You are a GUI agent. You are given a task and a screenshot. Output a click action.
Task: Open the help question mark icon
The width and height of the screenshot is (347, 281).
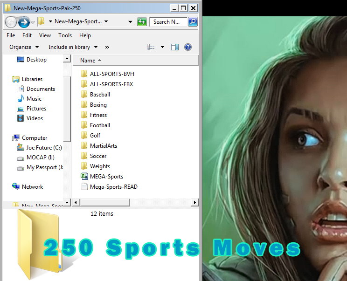click(188, 47)
